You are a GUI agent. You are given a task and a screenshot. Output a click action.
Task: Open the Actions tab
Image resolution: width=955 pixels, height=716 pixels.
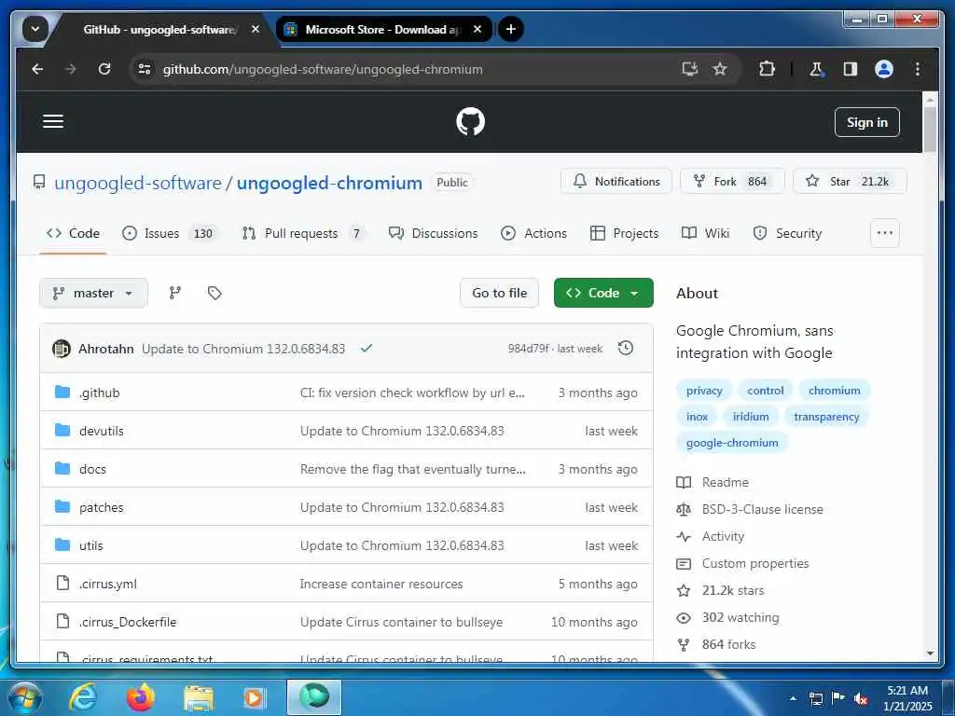(x=533, y=233)
